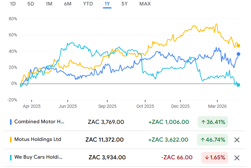Show the 1M chart range
The height and width of the screenshot is (168, 251).
pyautogui.click(x=49, y=4)
